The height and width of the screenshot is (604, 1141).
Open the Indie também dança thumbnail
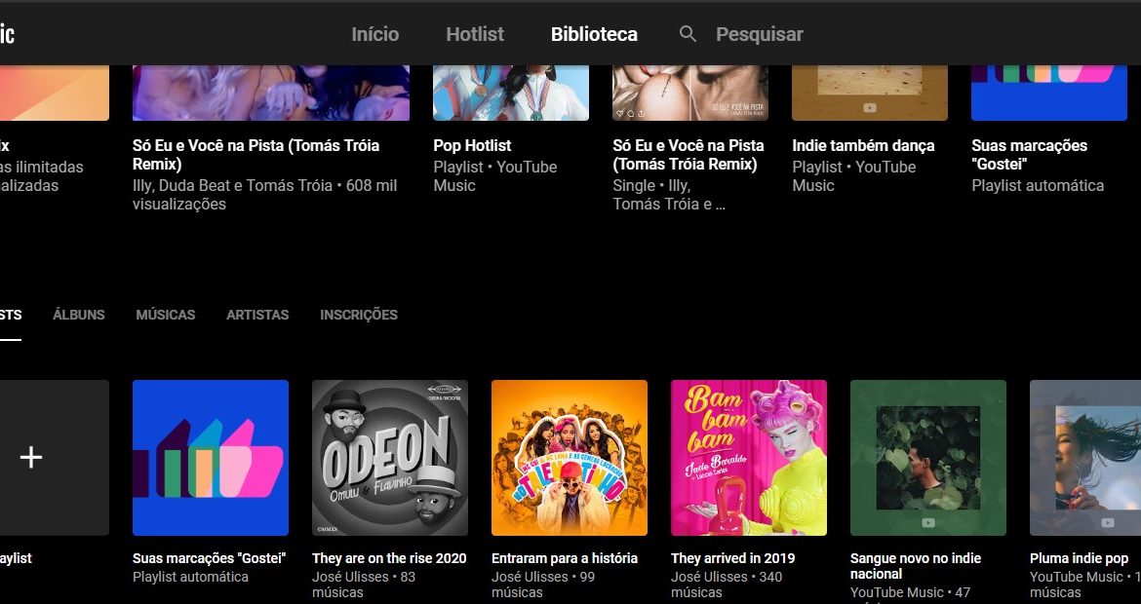[870, 93]
